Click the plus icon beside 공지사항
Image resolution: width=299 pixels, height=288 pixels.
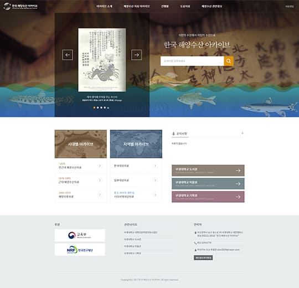point(243,133)
